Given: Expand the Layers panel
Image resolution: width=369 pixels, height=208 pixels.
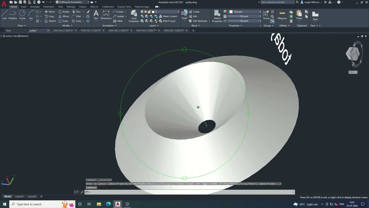Looking at the screenshot, I should [154, 25].
